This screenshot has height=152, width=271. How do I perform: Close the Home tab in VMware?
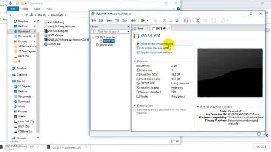pos(147,28)
